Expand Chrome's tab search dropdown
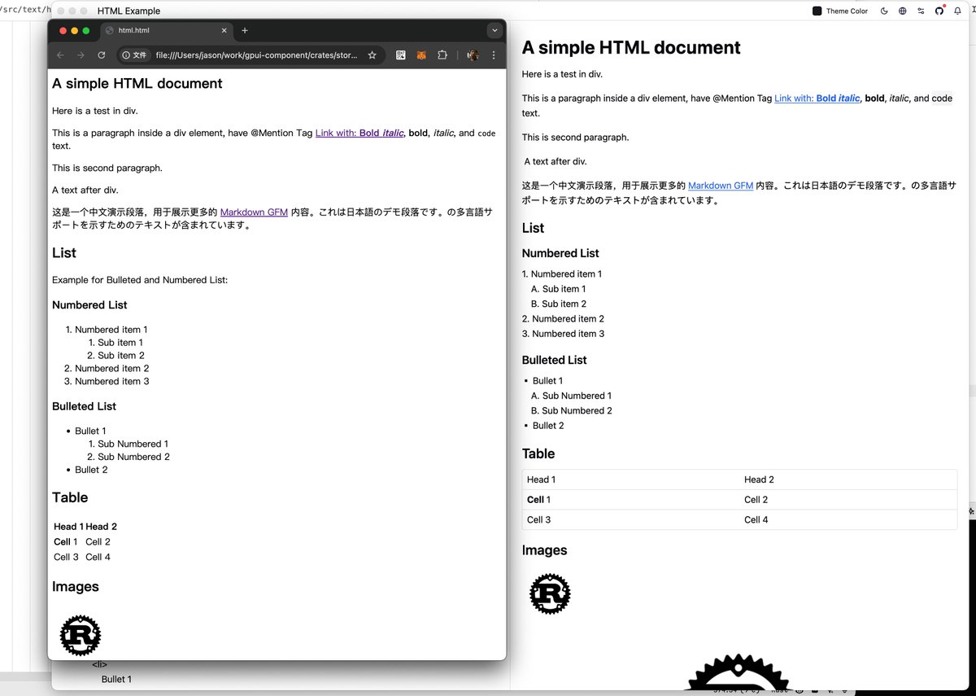Image resolution: width=976 pixels, height=696 pixels. (x=495, y=31)
